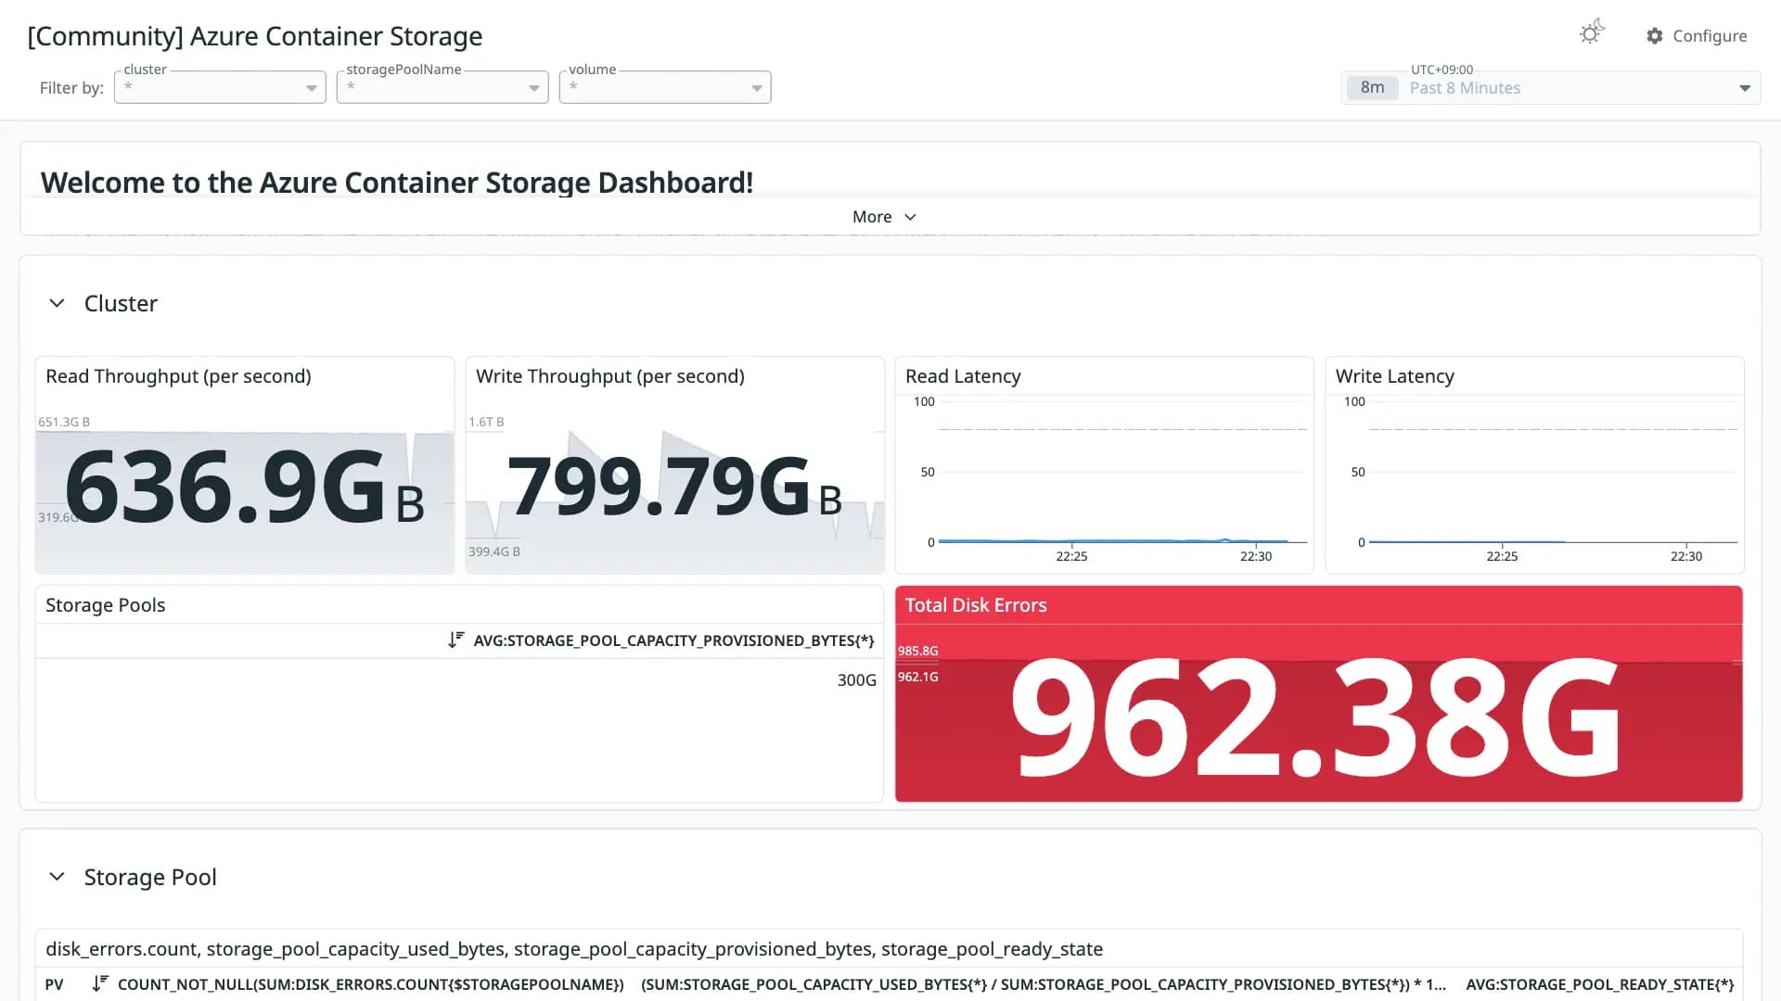
Task: Open the Past 8 Minutes time range selector
Action: click(1551, 88)
